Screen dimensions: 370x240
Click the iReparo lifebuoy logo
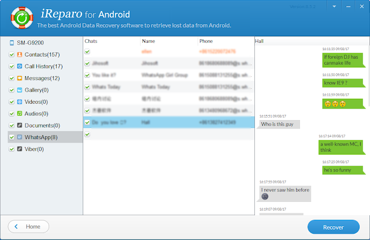click(22, 18)
